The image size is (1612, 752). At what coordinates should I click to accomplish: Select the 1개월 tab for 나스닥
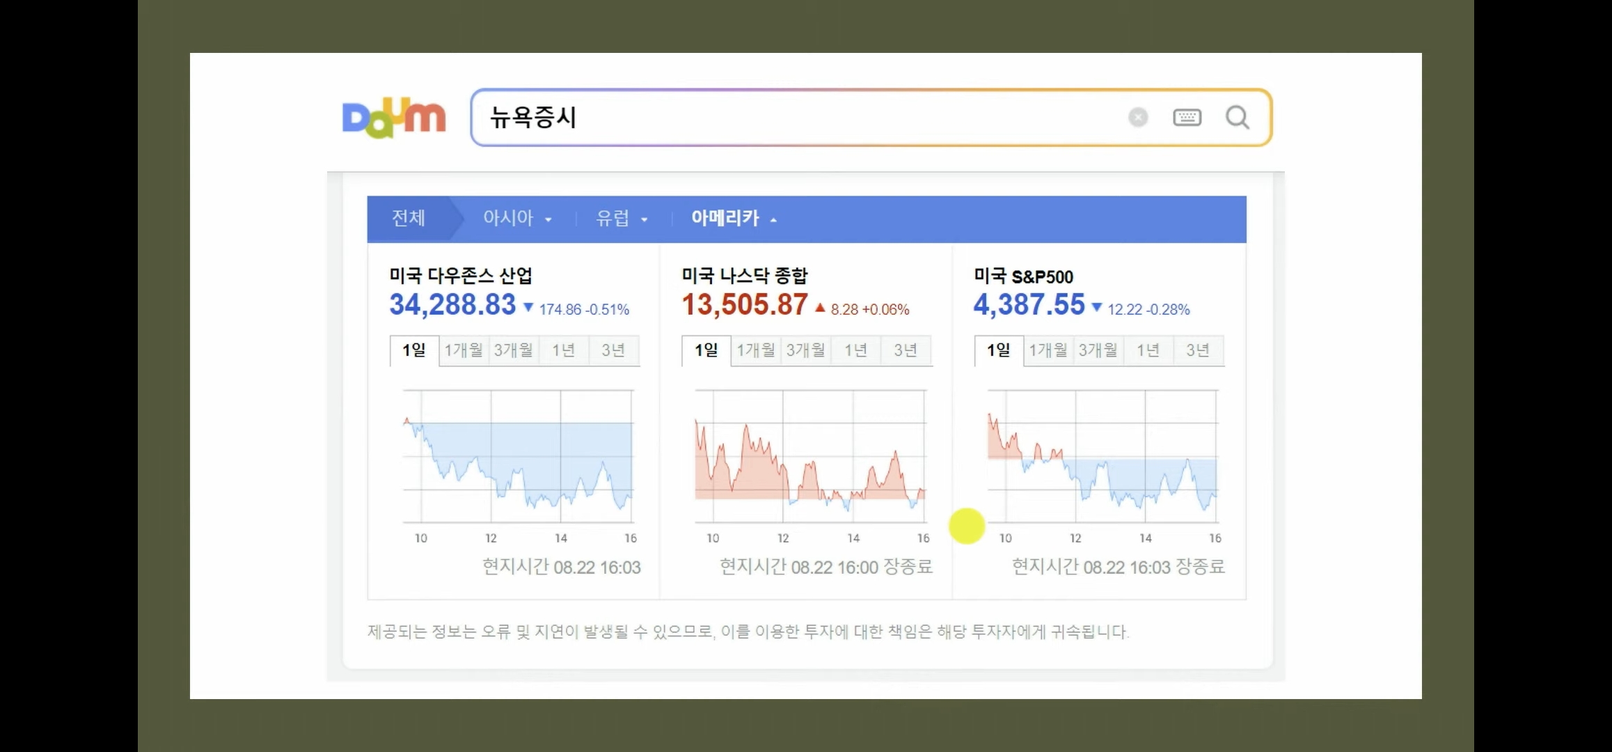(756, 350)
